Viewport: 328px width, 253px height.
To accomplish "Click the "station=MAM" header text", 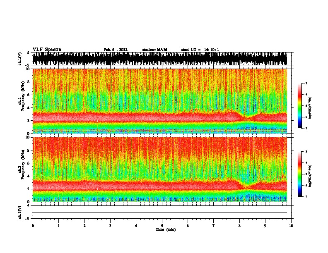I will (x=154, y=50).
